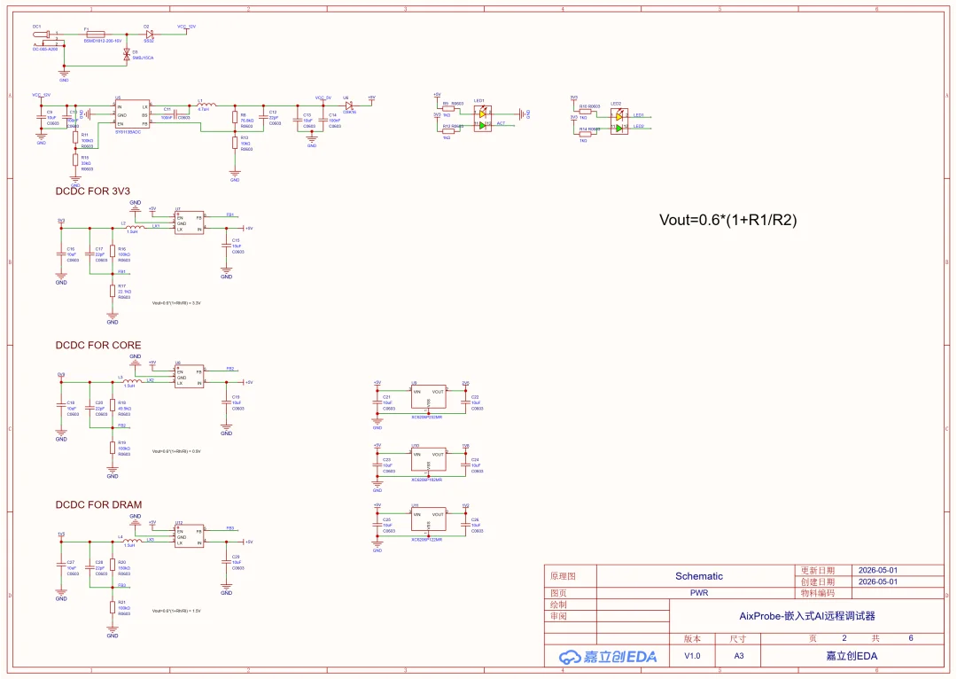Click the FB1 net label right of U7
The height and width of the screenshot is (679, 957).
click(x=230, y=215)
